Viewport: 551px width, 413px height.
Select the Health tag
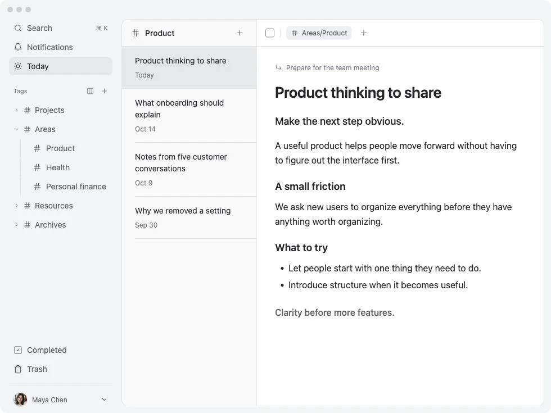point(58,167)
